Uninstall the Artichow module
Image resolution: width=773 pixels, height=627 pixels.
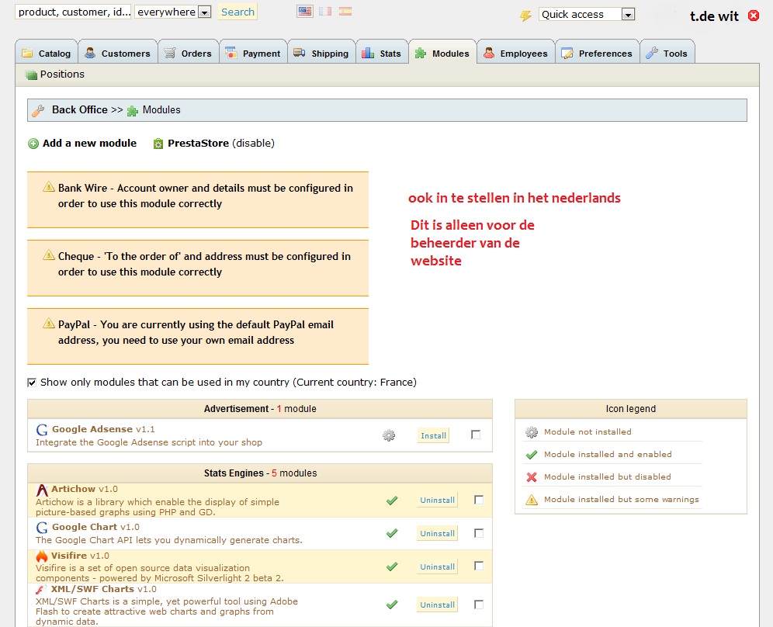(x=437, y=500)
